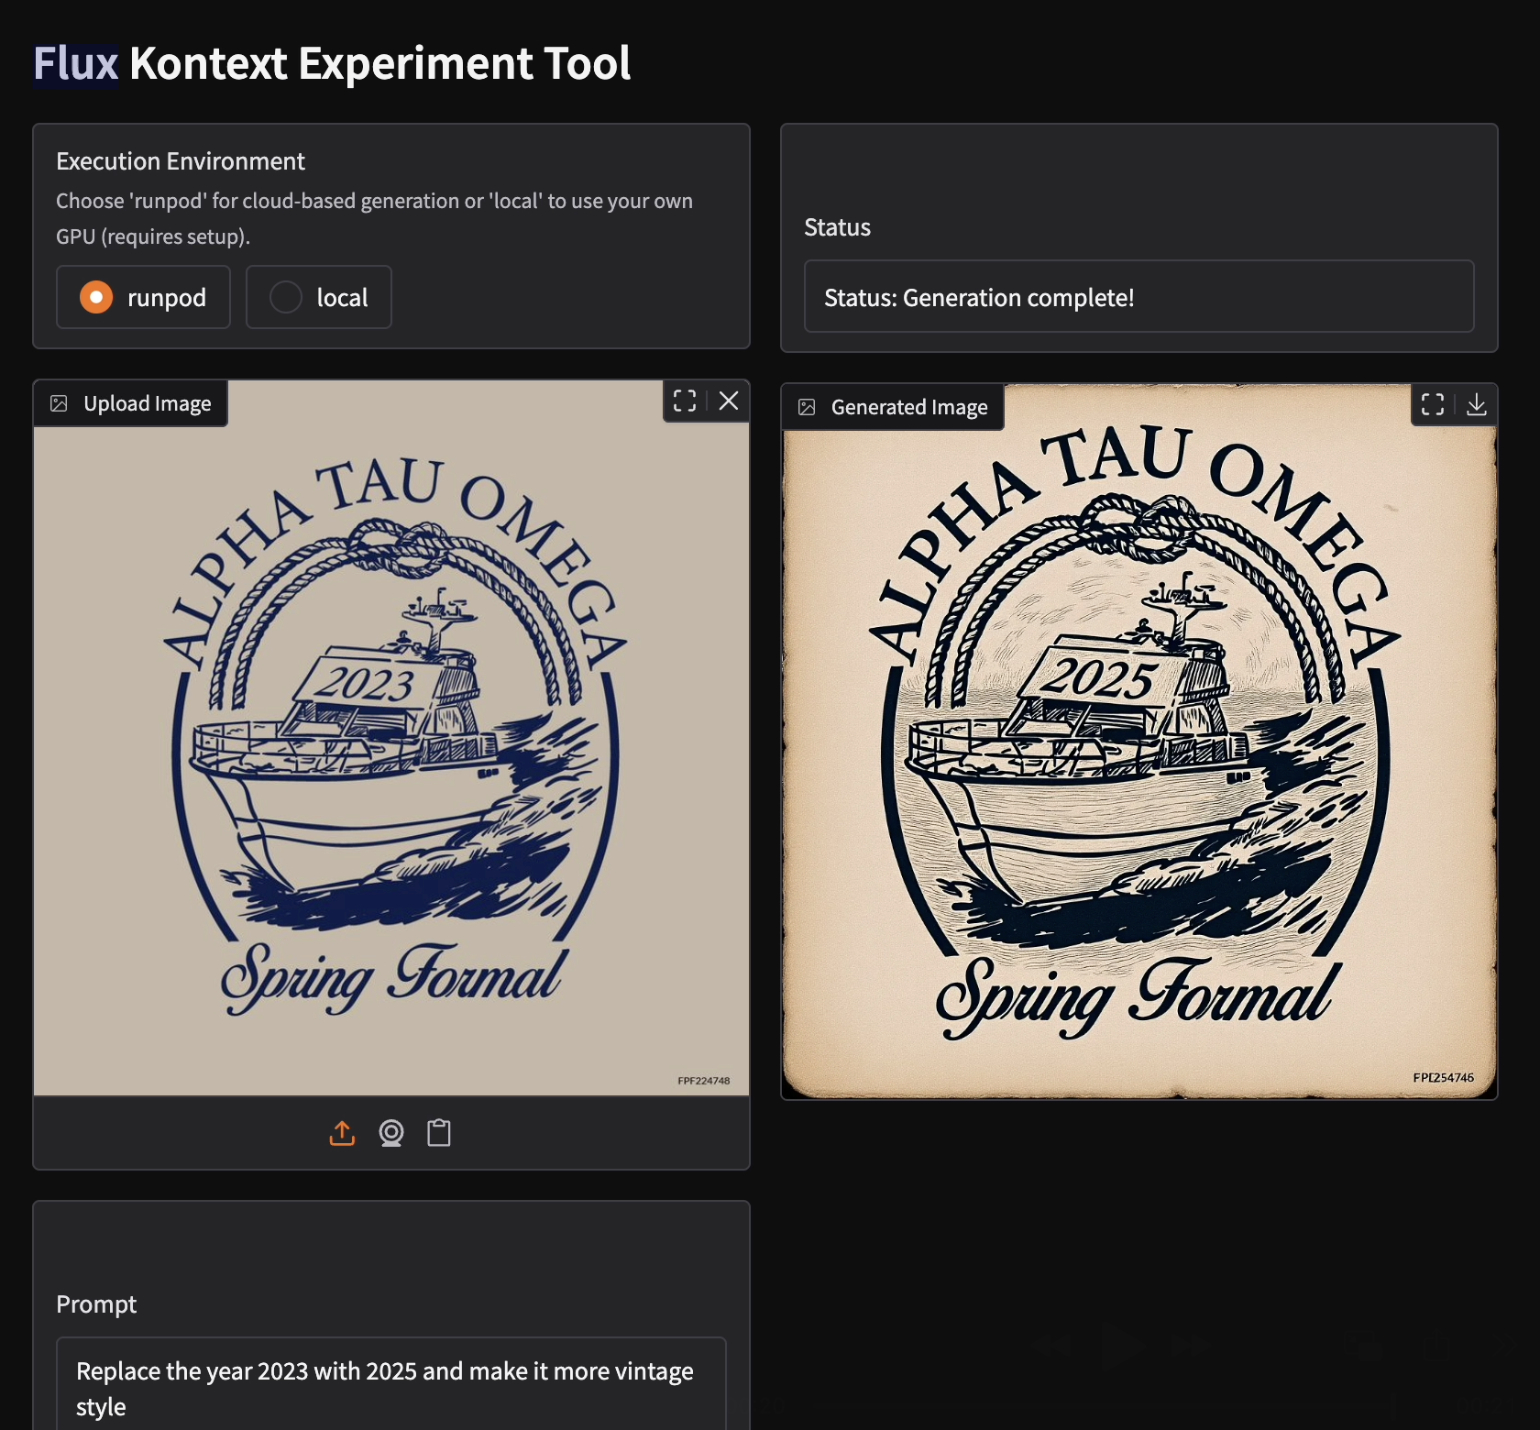Click the image icon beside Upload Image label
Screen dimensions: 1540x1430
pos(59,402)
